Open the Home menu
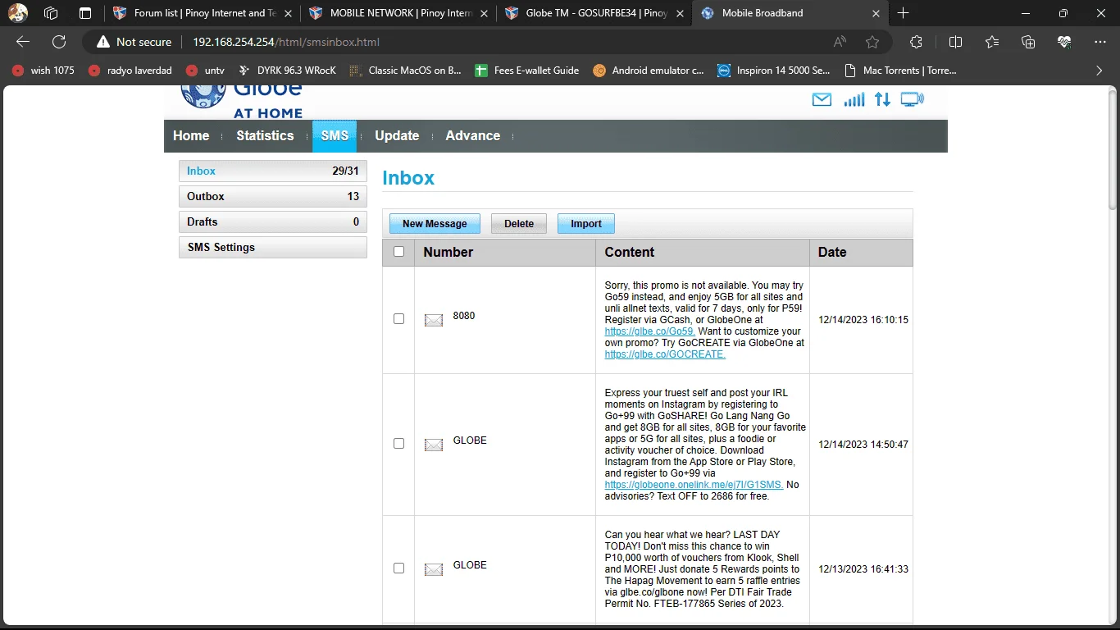 [x=191, y=136]
